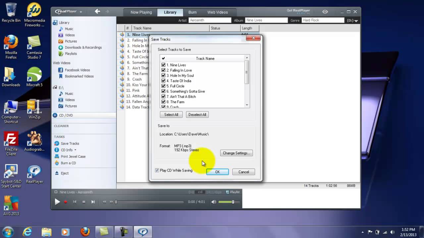Click track list scrollbar down arrow
424x238 pixels.
[x=247, y=105]
